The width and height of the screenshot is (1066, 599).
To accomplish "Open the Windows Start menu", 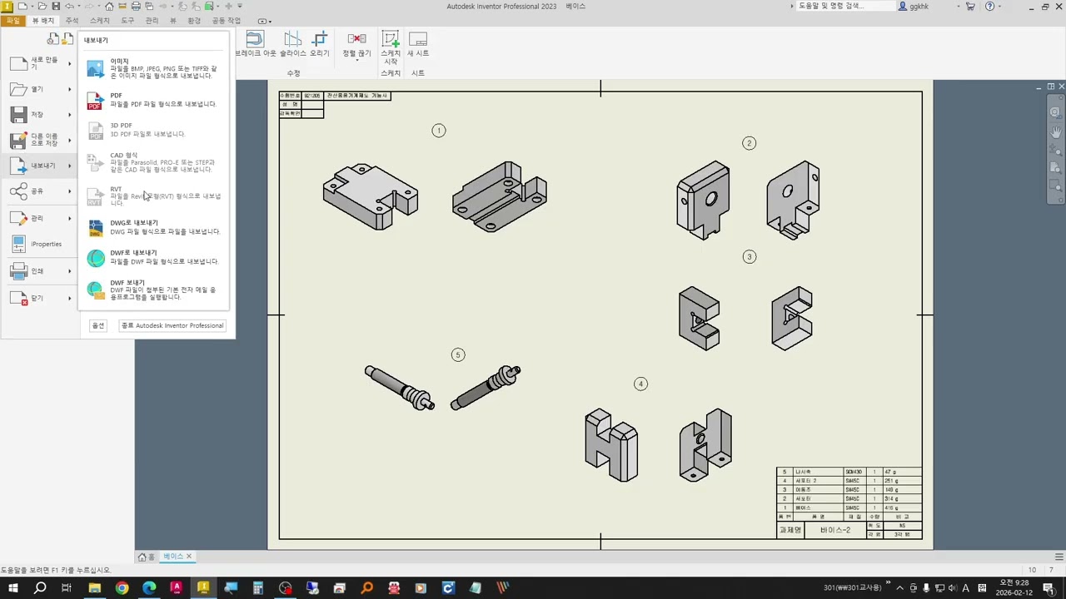I will 13,588.
